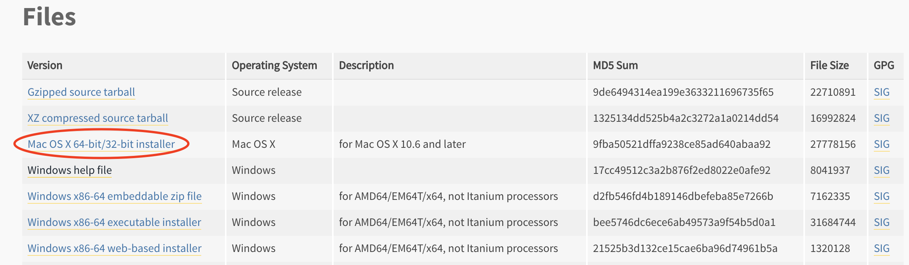The image size is (909, 265).
Task: Click the Mac OS X installer MD5 sum
Action: (682, 144)
